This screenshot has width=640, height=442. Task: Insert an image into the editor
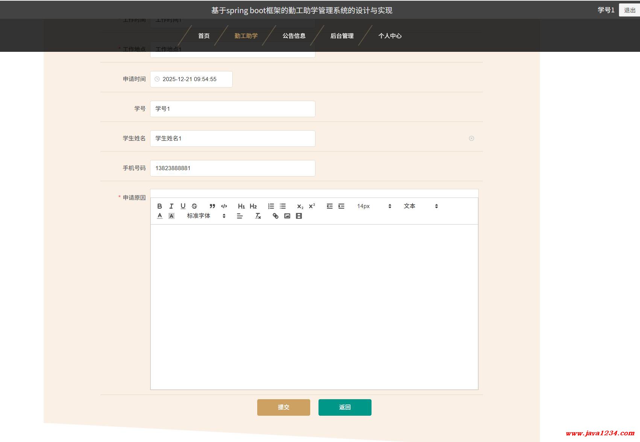287,216
